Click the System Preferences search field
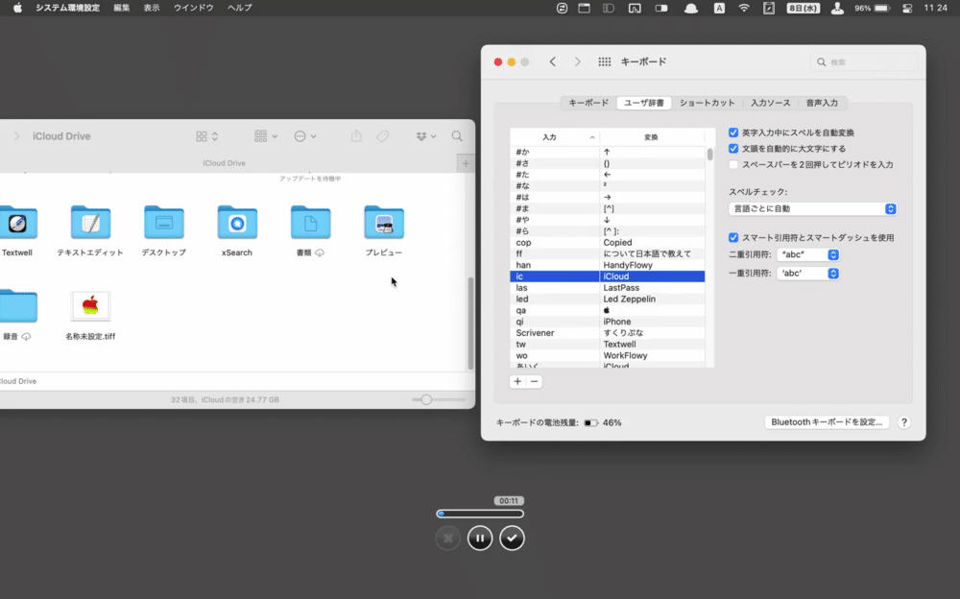Viewport: 960px width, 599px height. pyautogui.click(x=864, y=61)
